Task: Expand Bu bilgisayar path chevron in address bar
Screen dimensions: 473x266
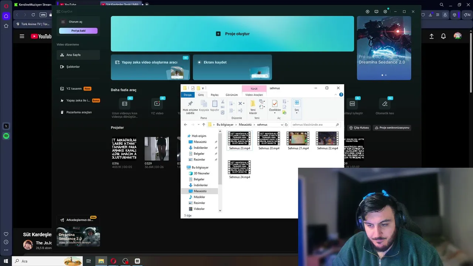Action: [236, 125]
